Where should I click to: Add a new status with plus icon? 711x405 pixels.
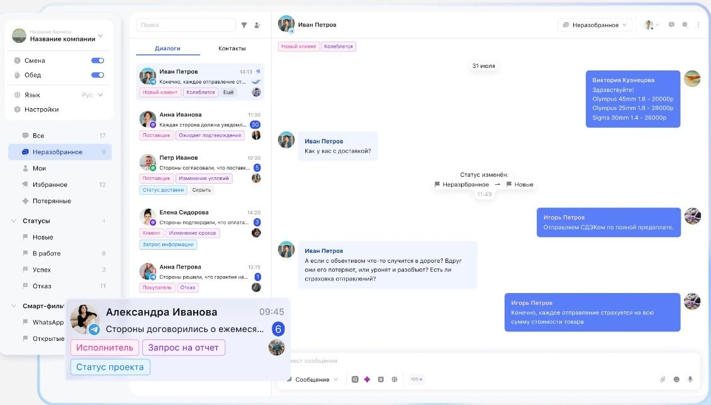point(104,221)
